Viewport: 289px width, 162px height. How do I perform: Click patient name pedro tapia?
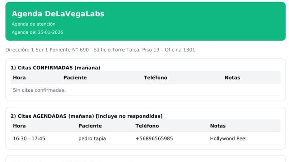pos(92,139)
